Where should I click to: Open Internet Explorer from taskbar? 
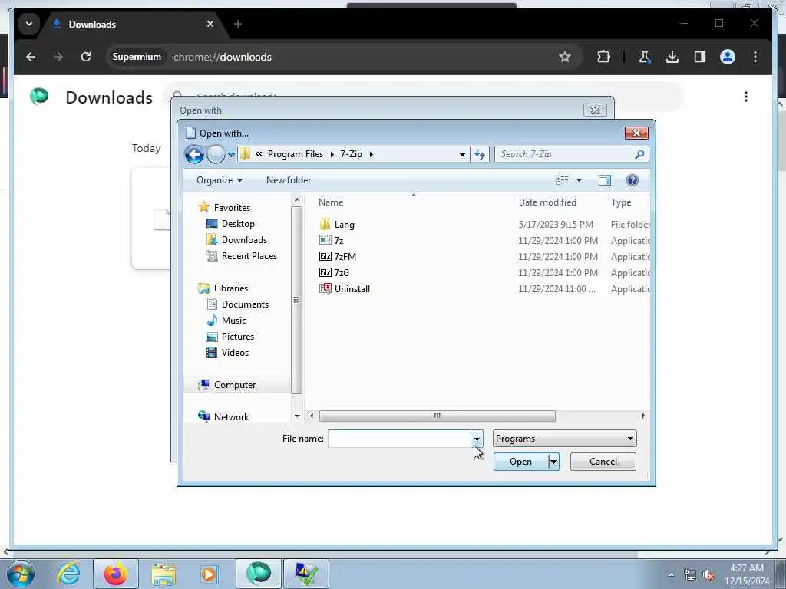68,574
